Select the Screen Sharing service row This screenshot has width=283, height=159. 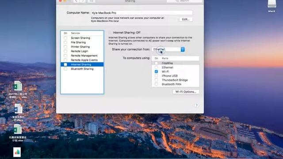82,38
